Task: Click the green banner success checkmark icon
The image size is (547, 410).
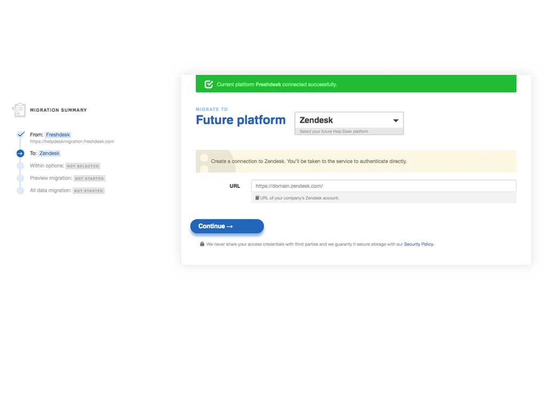Action: (209, 84)
